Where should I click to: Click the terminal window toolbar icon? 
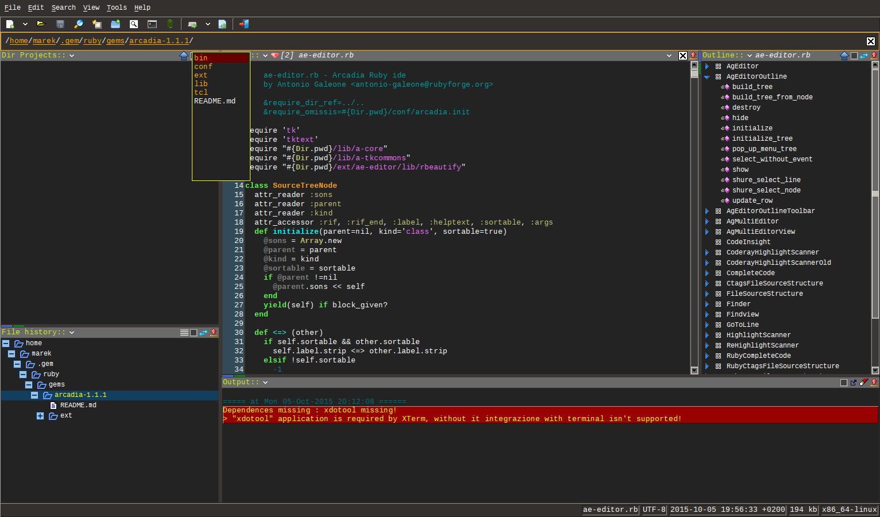tap(152, 24)
